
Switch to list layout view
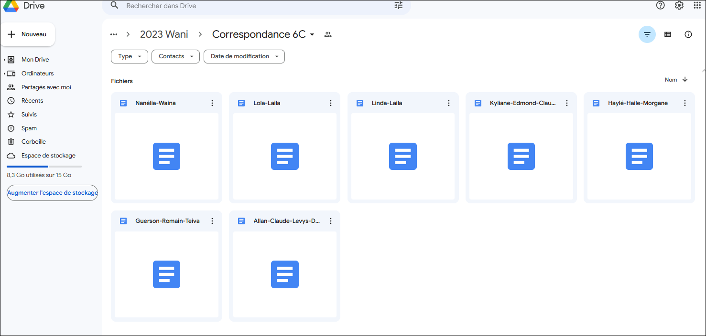pos(668,34)
